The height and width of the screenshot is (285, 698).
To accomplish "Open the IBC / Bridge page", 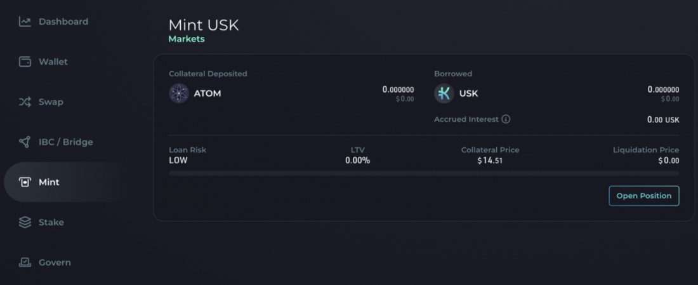I will 66,142.
